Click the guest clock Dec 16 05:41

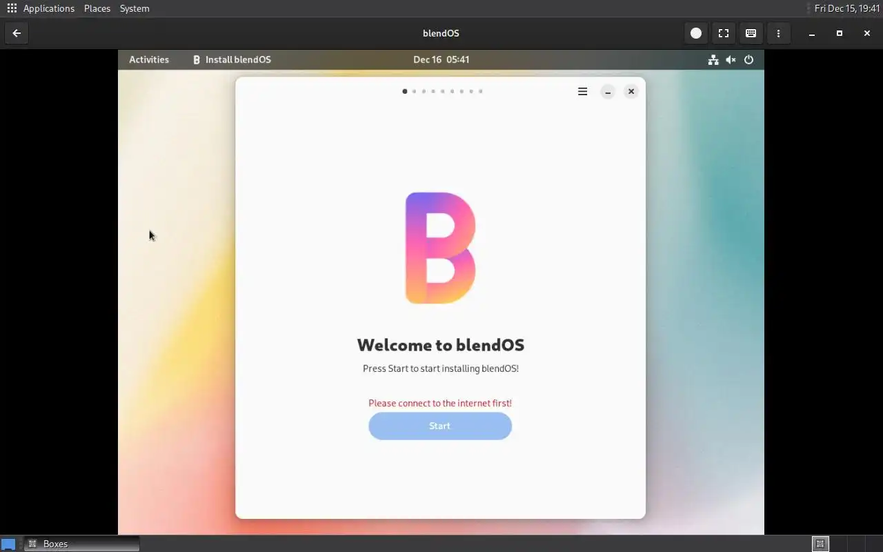(441, 59)
